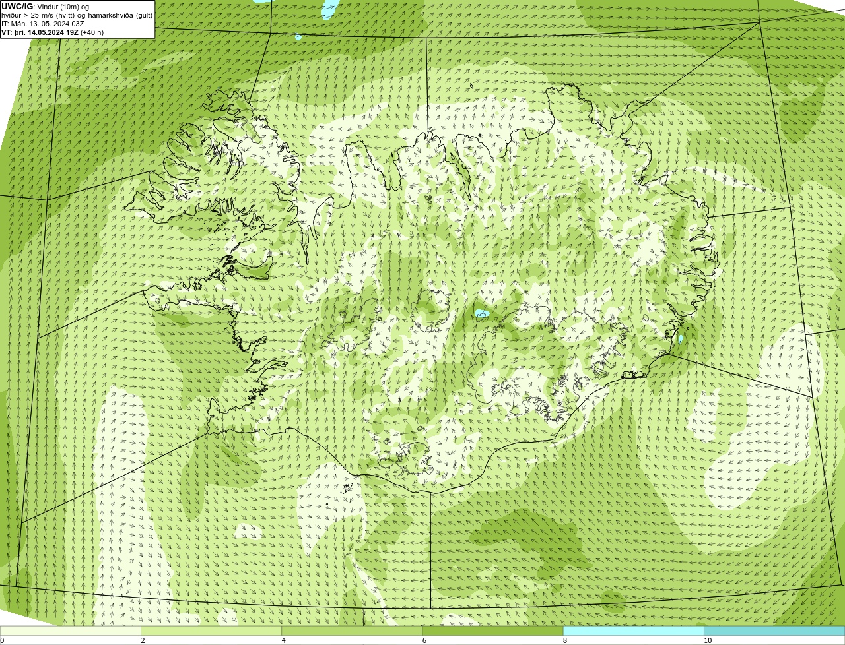Click the scale label '8'
Viewport: 845px width, 645px height.
click(564, 640)
